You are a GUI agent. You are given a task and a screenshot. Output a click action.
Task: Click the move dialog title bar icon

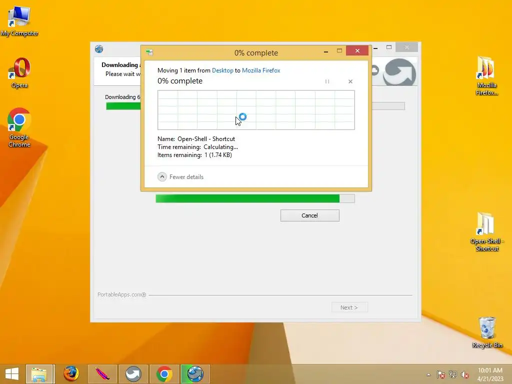150,52
